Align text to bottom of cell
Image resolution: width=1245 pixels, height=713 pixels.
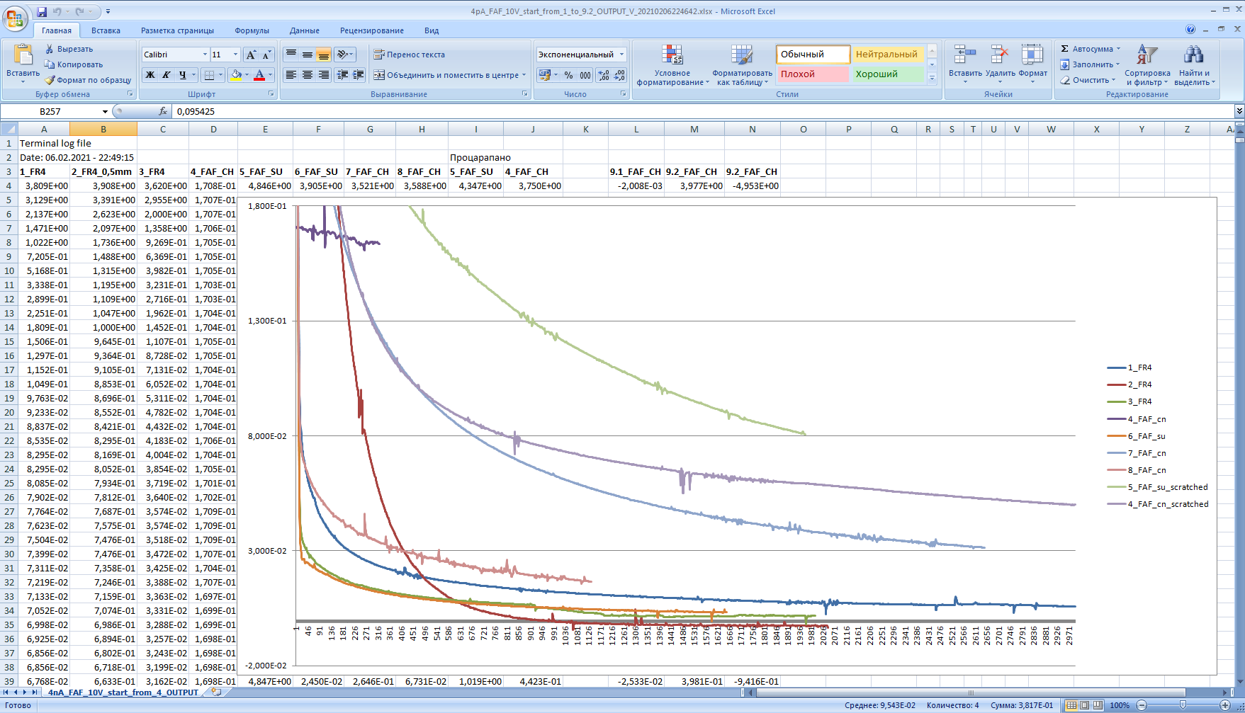click(x=323, y=55)
